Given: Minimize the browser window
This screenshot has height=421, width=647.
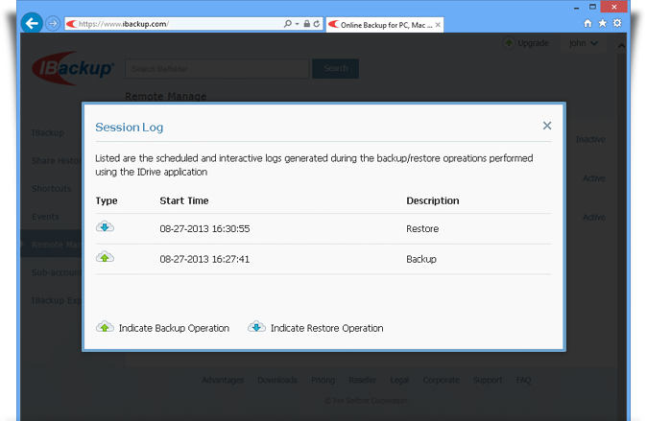Looking at the screenshot, I should pyautogui.click(x=576, y=7).
